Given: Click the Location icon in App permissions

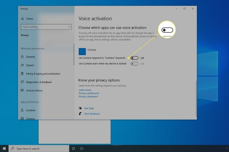Looking at the screenshot, I should [22, 110].
